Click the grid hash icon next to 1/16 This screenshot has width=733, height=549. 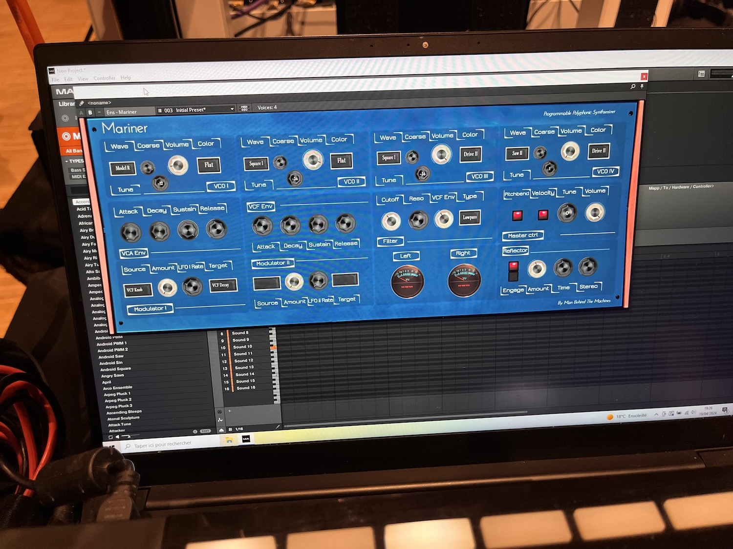[x=230, y=429]
